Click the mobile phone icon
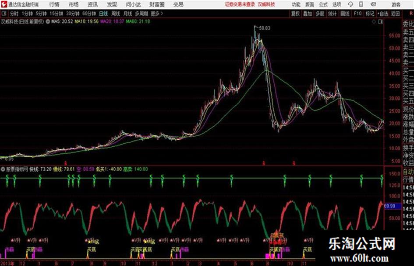 [x=361, y=4]
